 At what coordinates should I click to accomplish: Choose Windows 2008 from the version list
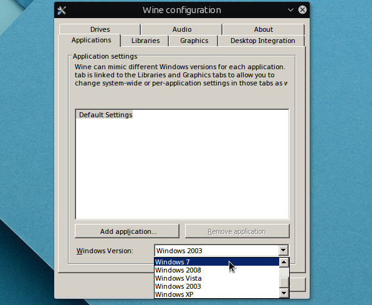(217, 270)
